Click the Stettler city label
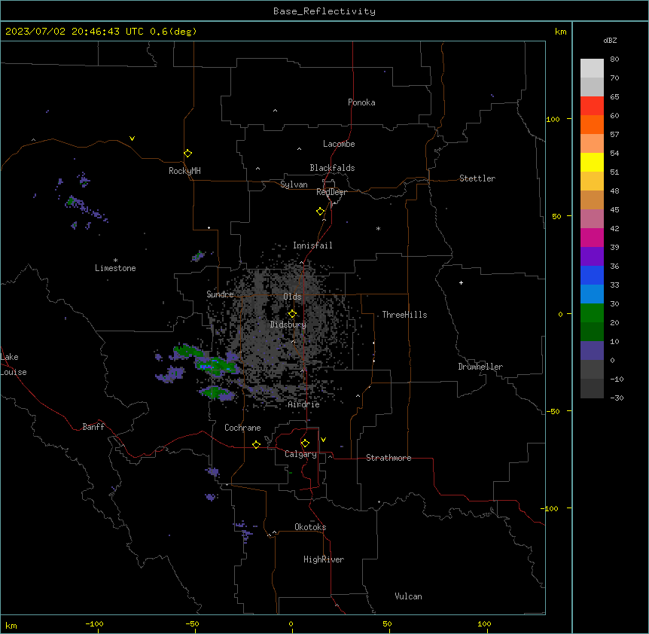 pyautogui.click(x=477, y=178)
